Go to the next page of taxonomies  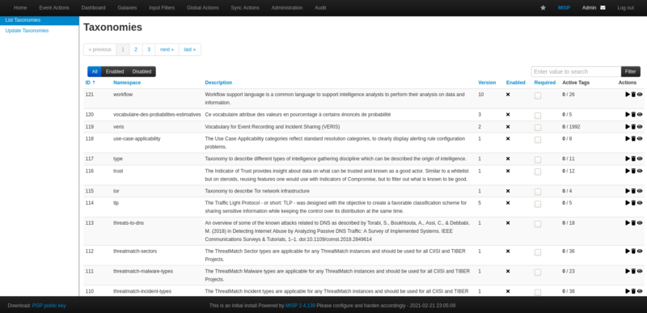point(167,49)
